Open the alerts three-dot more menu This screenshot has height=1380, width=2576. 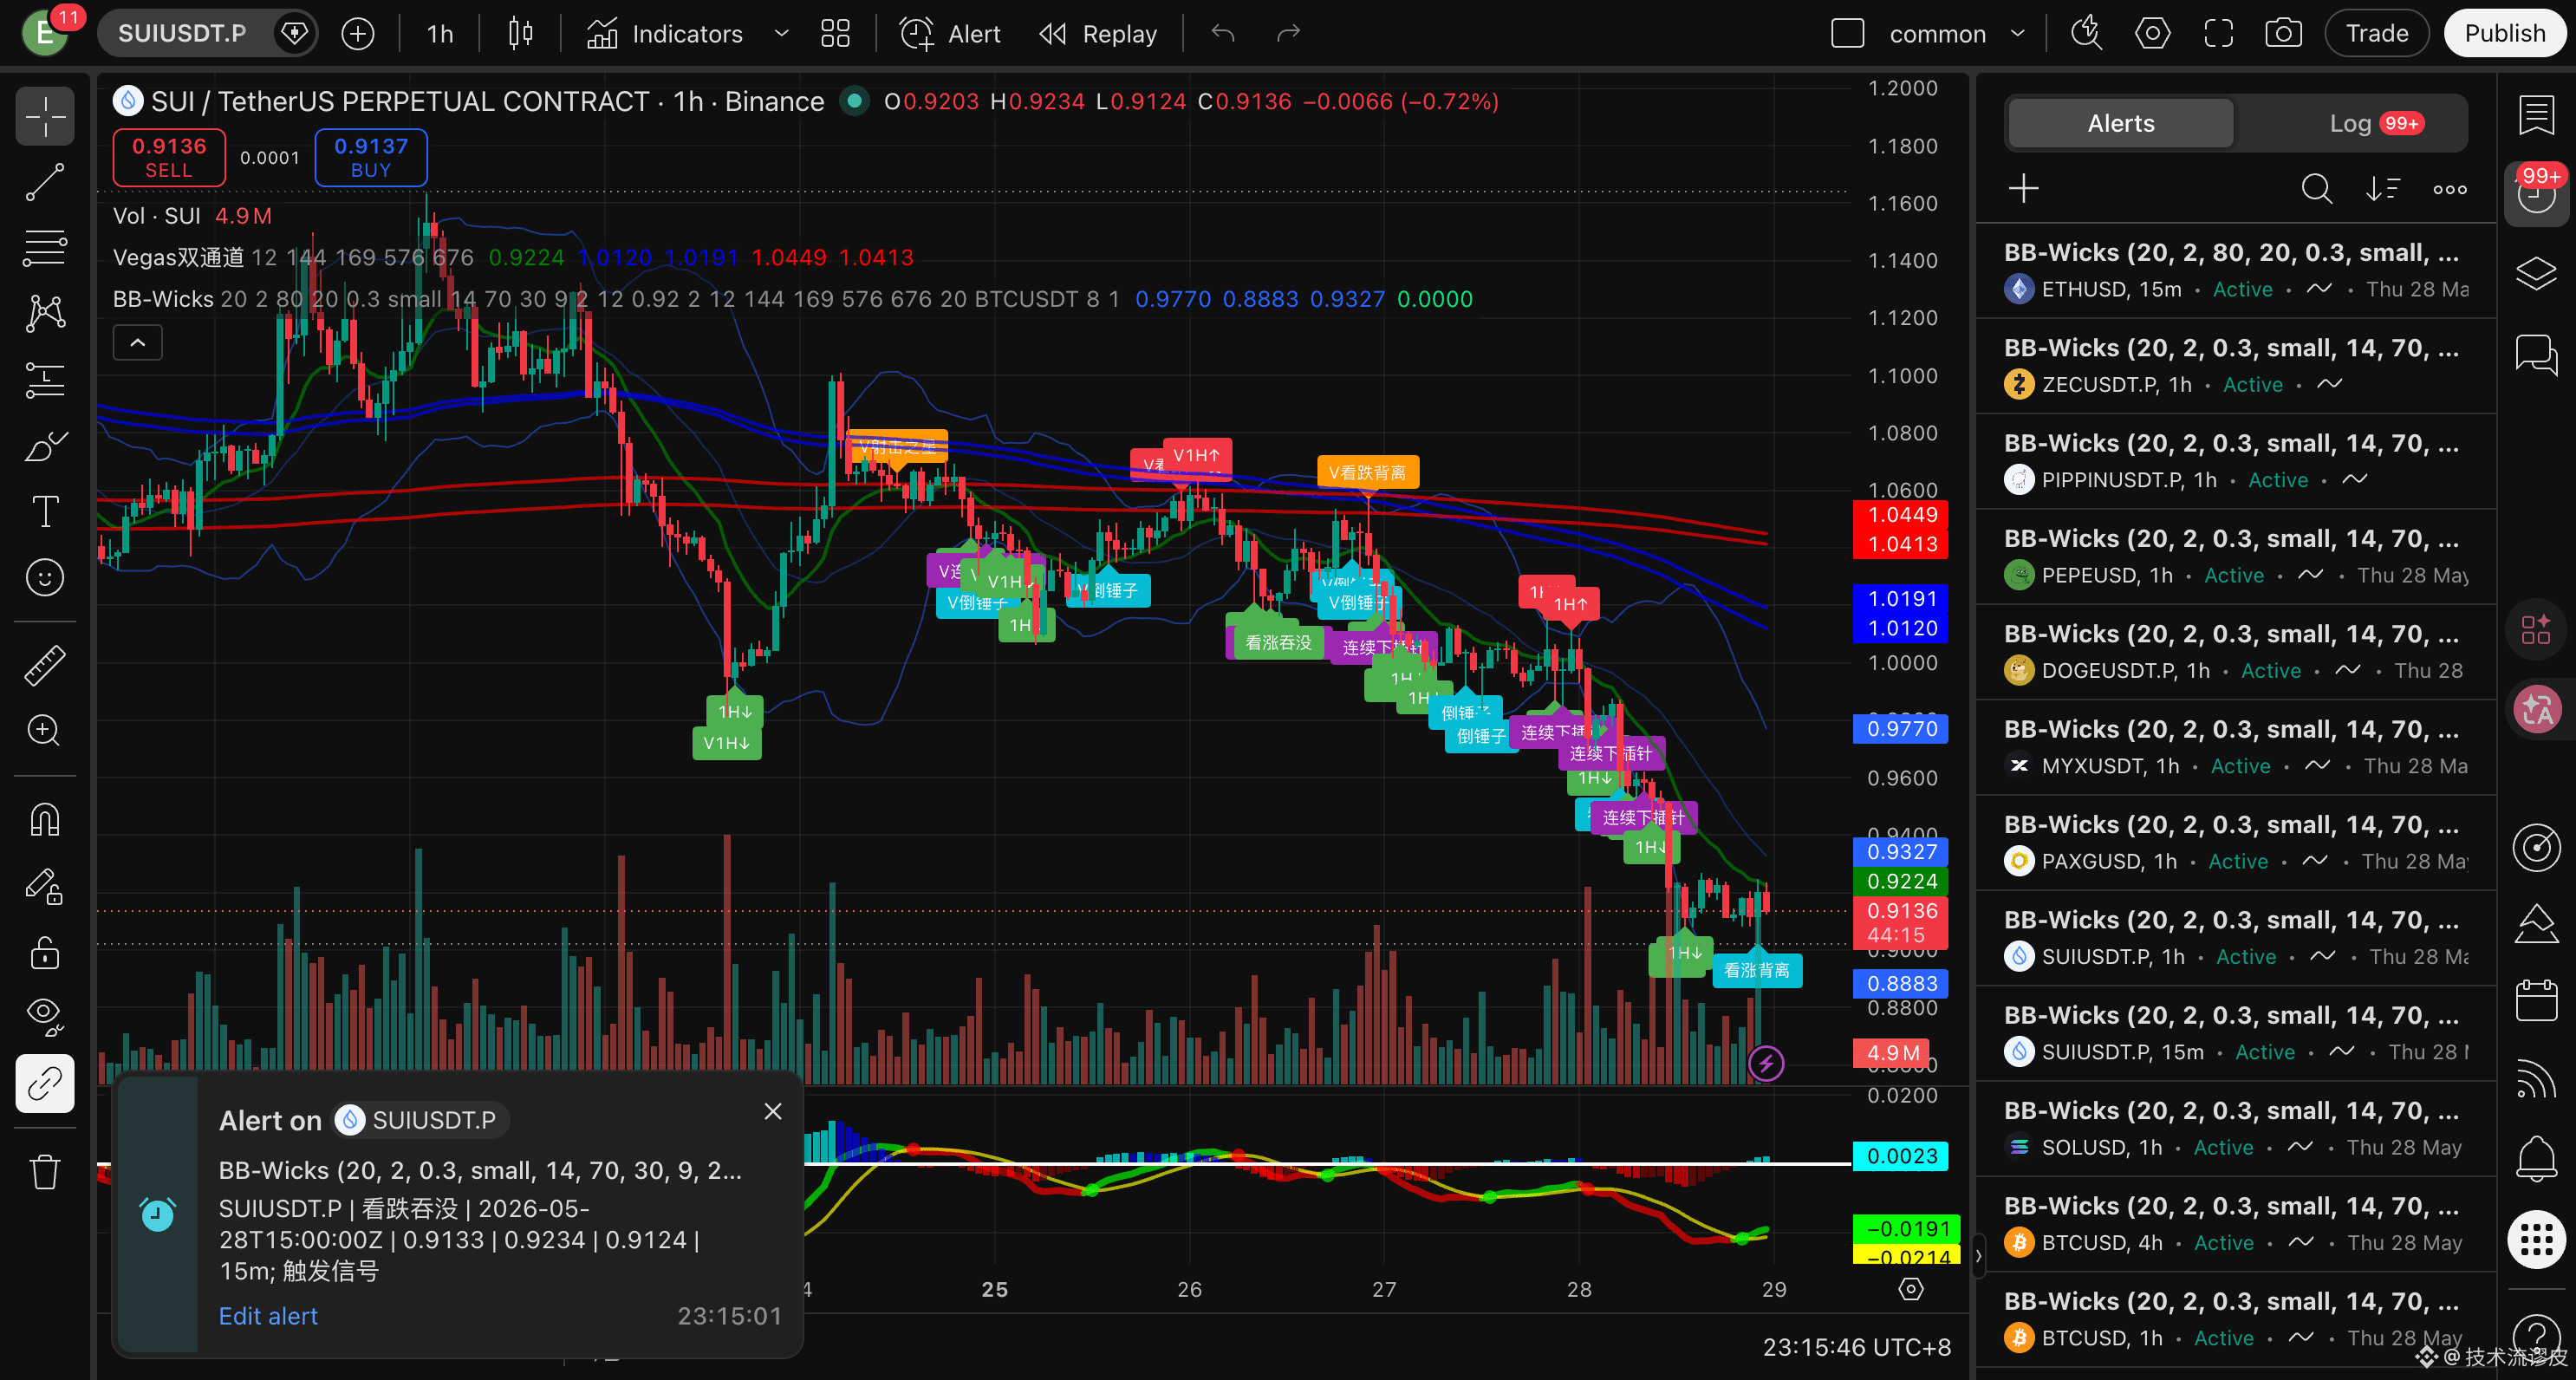2449,188
